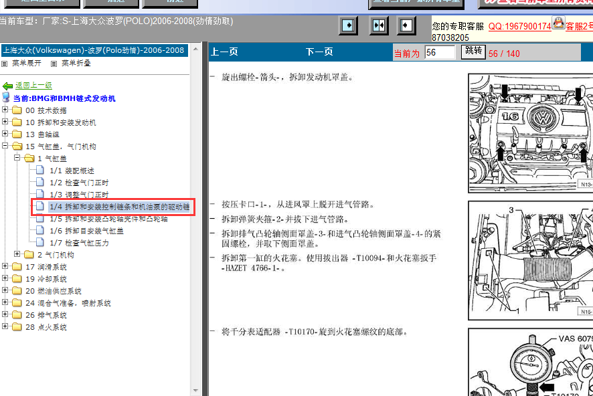The width and height of the screenshot is (593, 396).
Task: Click the current-section icon beside 当前:BMG和BMH链式发动机
Action: [6, 97]
